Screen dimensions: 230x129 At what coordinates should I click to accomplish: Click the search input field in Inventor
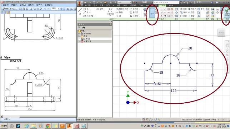click(x=166, y=2)
